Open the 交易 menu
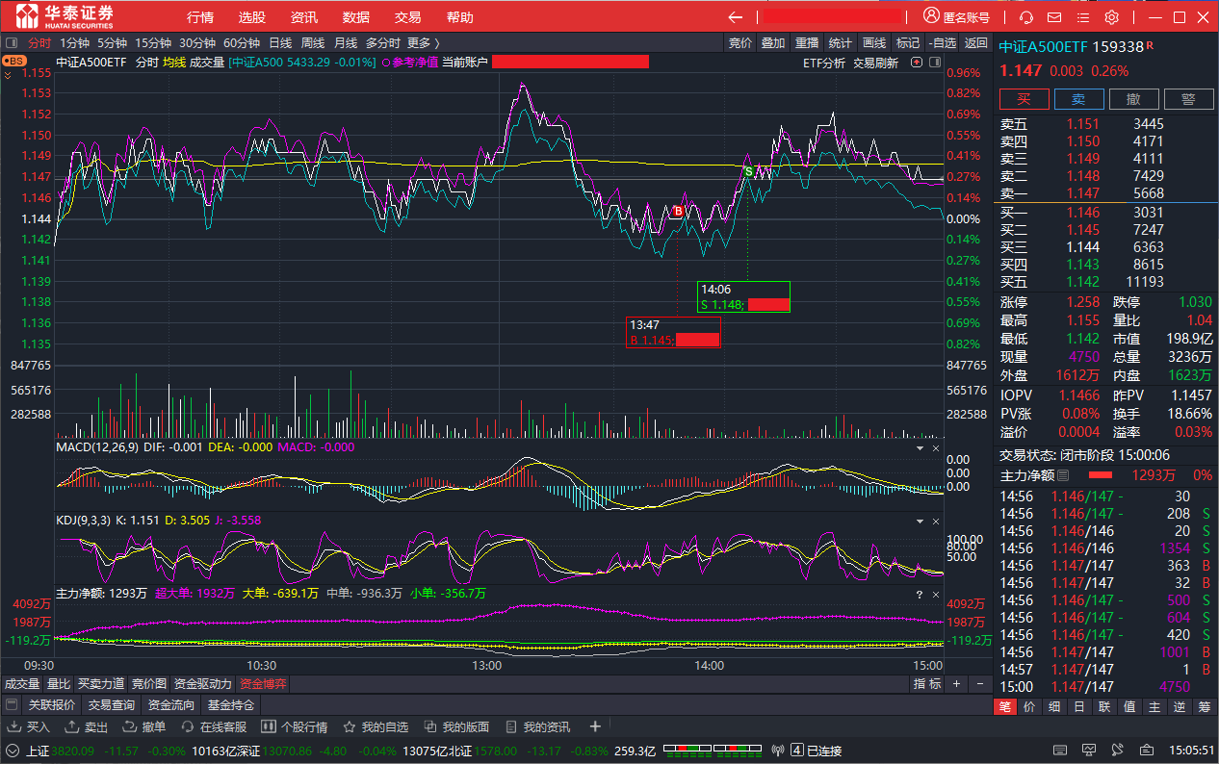The height and width of the screenshot is (764, 1219). 407,17
